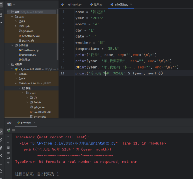Expand the DLLs folder
This screenshot has width=193, height=179.
click(16, 74)
